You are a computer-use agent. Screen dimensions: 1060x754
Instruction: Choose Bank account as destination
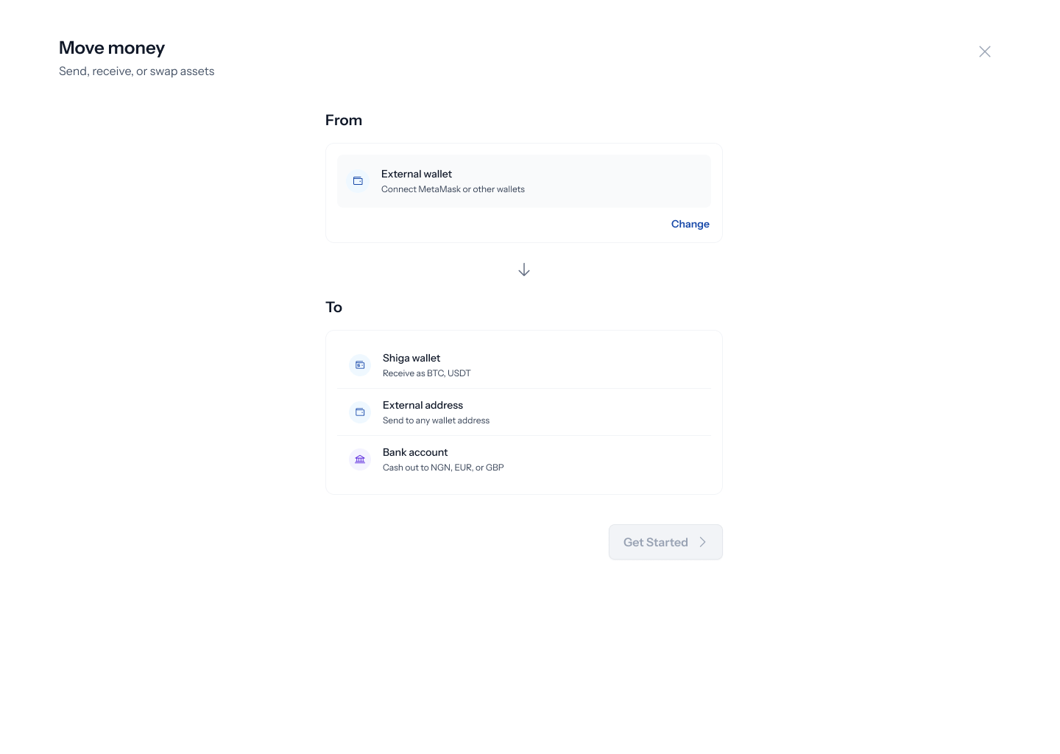click(524, 459)
